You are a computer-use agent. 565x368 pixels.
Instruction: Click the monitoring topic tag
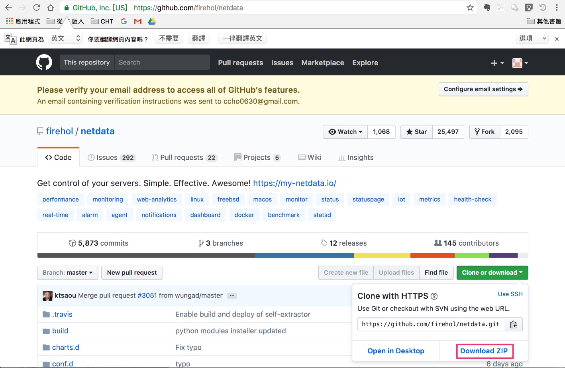[108, 200]
